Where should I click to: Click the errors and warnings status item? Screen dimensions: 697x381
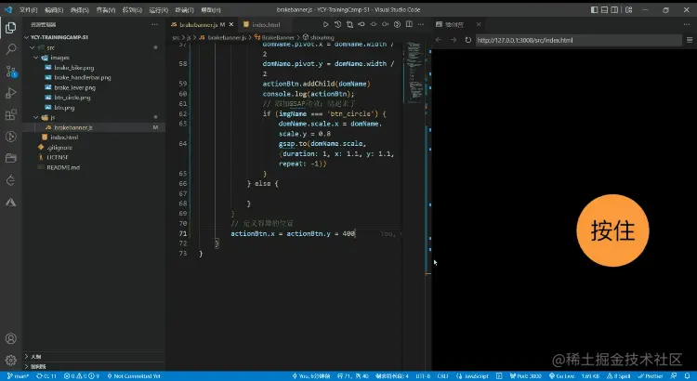click(82, 376)
